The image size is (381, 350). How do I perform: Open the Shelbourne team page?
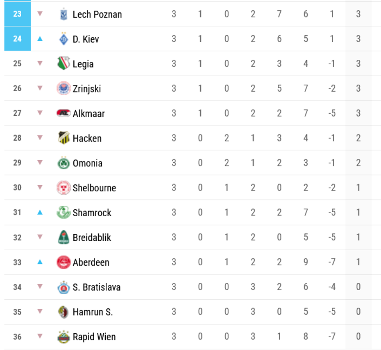point(94,188)
